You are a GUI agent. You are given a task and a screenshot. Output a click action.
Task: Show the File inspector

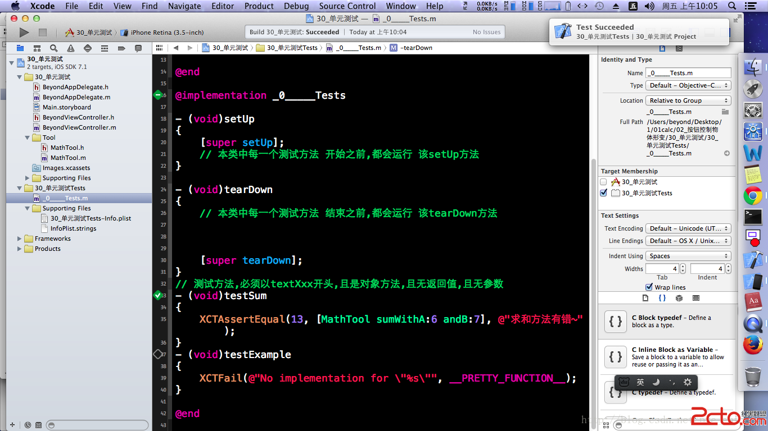pos(662,49)
